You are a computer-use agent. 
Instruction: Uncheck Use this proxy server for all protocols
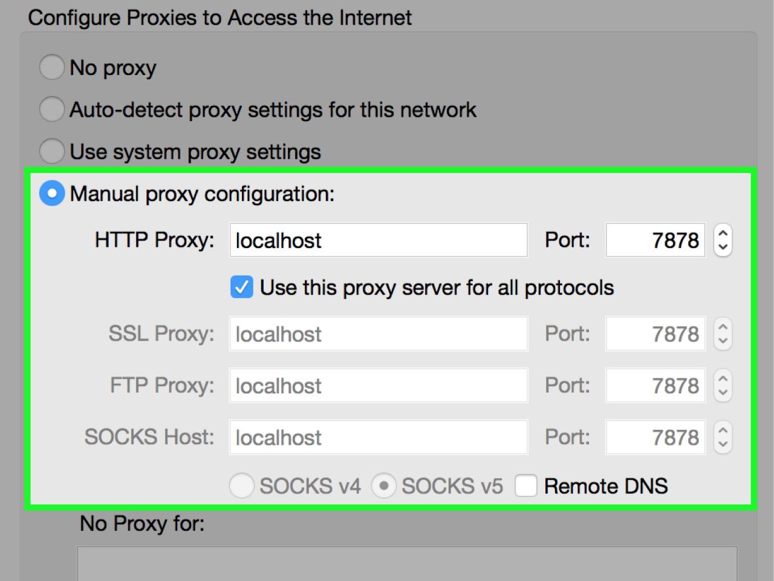pyautogui.click(x=242, y=287)
